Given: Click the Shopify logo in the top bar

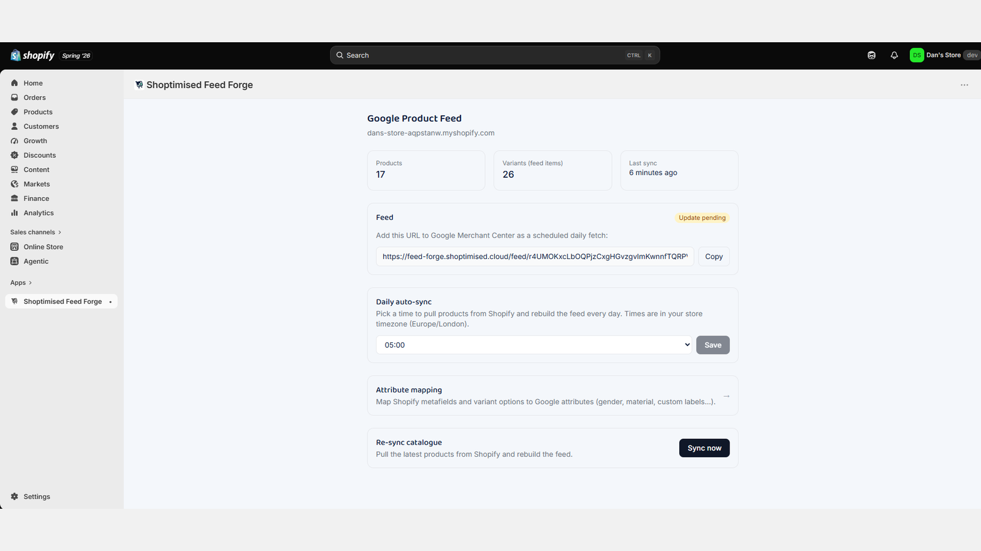Looking at the screenshot, I should (32, 55).
